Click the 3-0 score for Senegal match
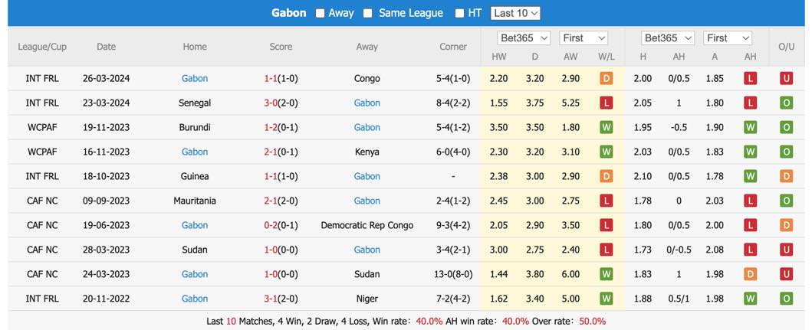This screenshot has width=812, height=330. click(x=271, y=103)
